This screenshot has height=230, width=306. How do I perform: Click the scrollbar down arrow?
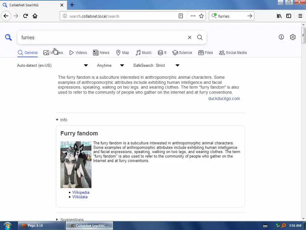pos(303,219)
